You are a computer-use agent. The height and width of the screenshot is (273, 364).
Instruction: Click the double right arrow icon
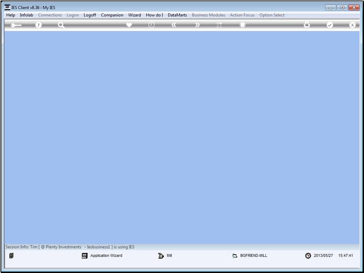(197, 25)
